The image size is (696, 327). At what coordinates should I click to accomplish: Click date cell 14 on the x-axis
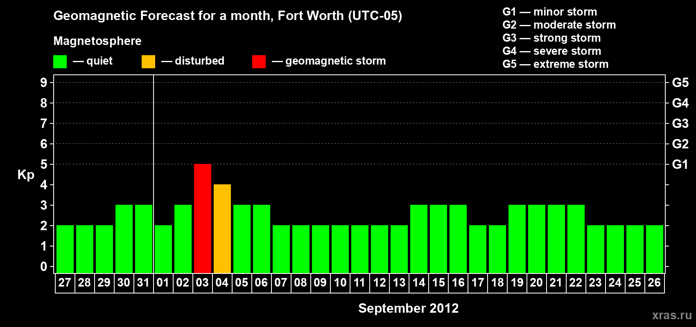point(418,283)
